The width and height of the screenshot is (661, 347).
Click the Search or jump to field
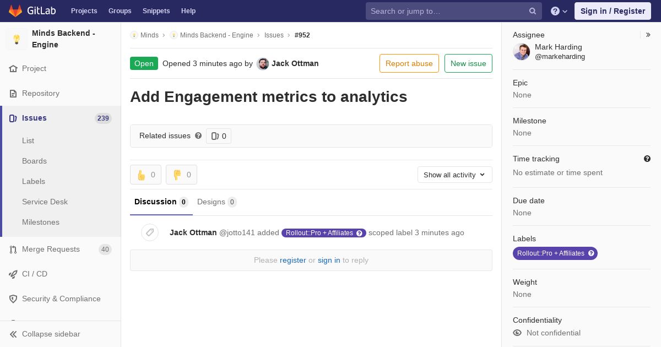pyautogui.click(x=454, y=11)
